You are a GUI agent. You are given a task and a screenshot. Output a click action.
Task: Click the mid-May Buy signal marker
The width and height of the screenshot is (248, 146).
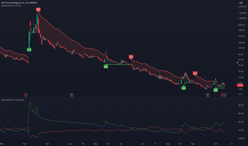pos(106,67)
